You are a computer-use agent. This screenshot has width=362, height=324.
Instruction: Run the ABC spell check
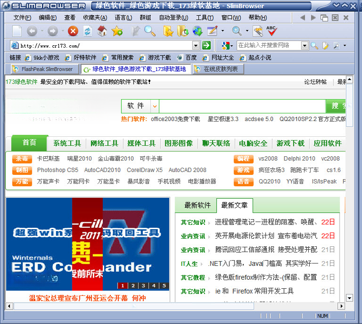(x=272, y=31)
